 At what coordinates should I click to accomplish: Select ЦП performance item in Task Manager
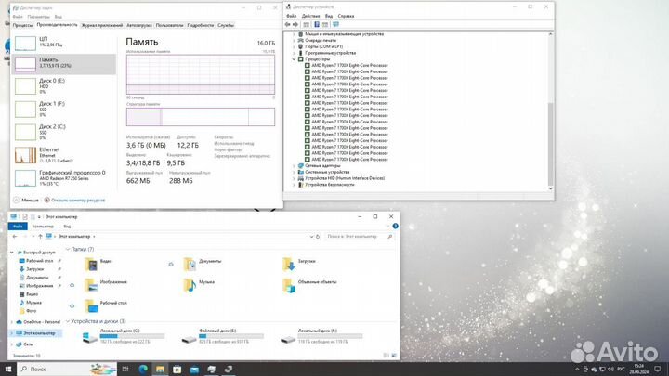point(64,43)
